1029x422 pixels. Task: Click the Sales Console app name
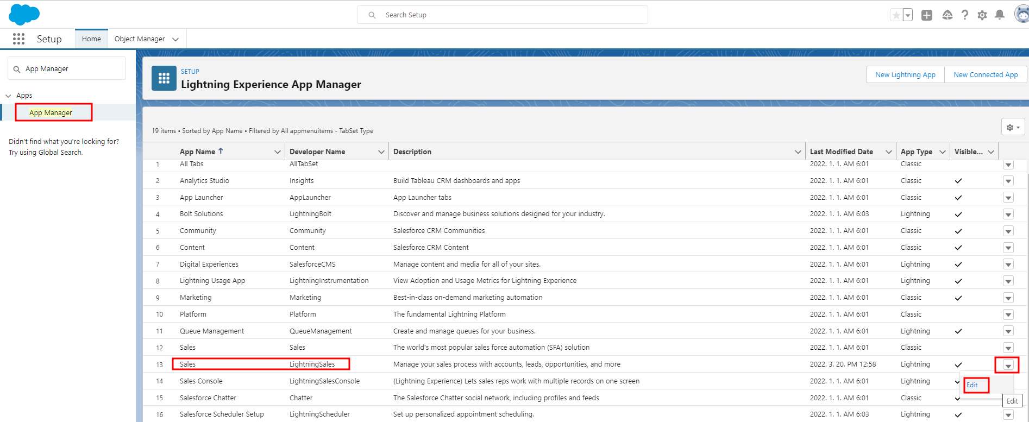click(201, 381)
